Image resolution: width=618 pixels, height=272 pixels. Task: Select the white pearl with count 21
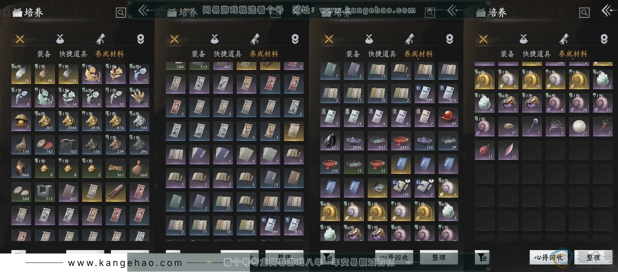pos(579,127)
